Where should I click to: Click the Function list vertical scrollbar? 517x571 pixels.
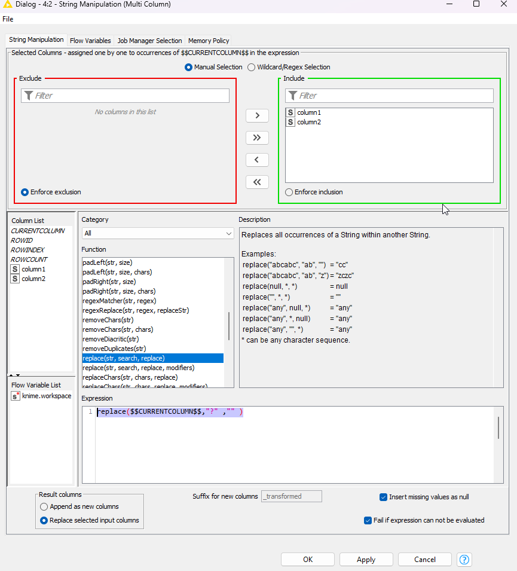coord(229,326)
